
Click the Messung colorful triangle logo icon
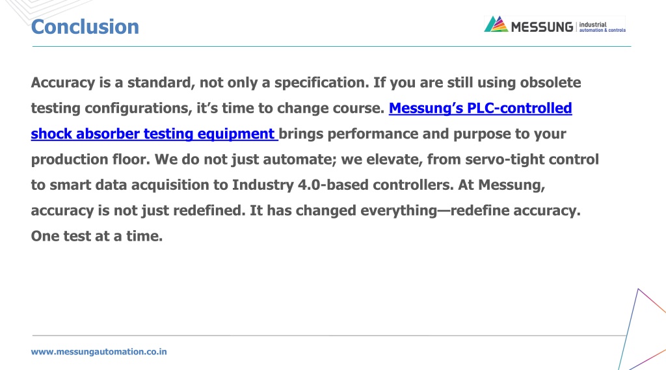coord(496,24)
